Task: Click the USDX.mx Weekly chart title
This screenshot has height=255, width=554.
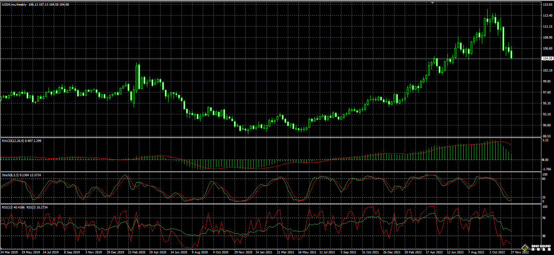Action: (14, 5)
